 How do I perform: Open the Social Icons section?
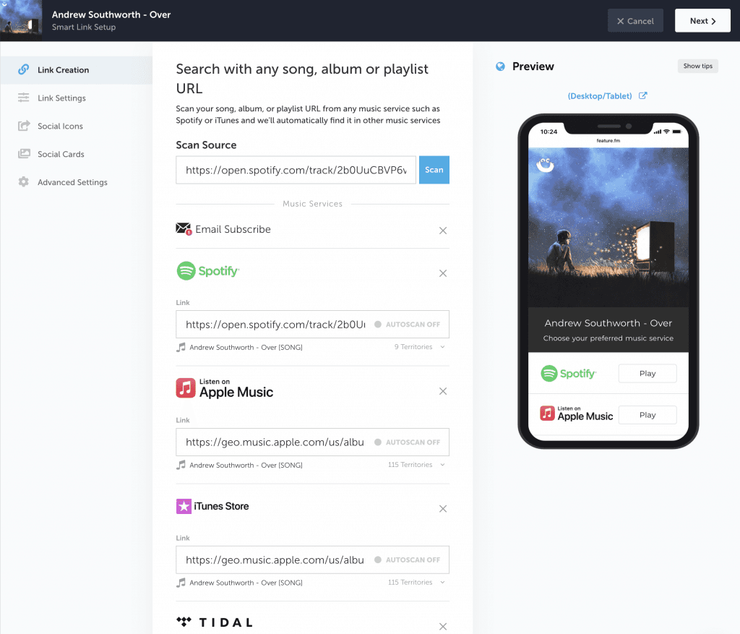click(76, 126)
